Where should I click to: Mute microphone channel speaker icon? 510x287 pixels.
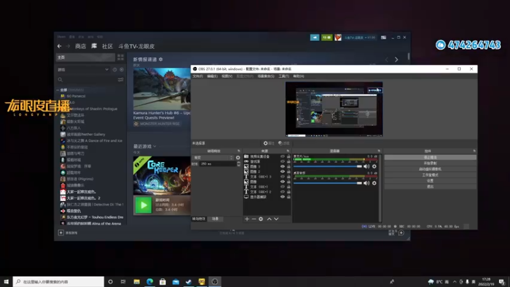(x=367, y=166)
